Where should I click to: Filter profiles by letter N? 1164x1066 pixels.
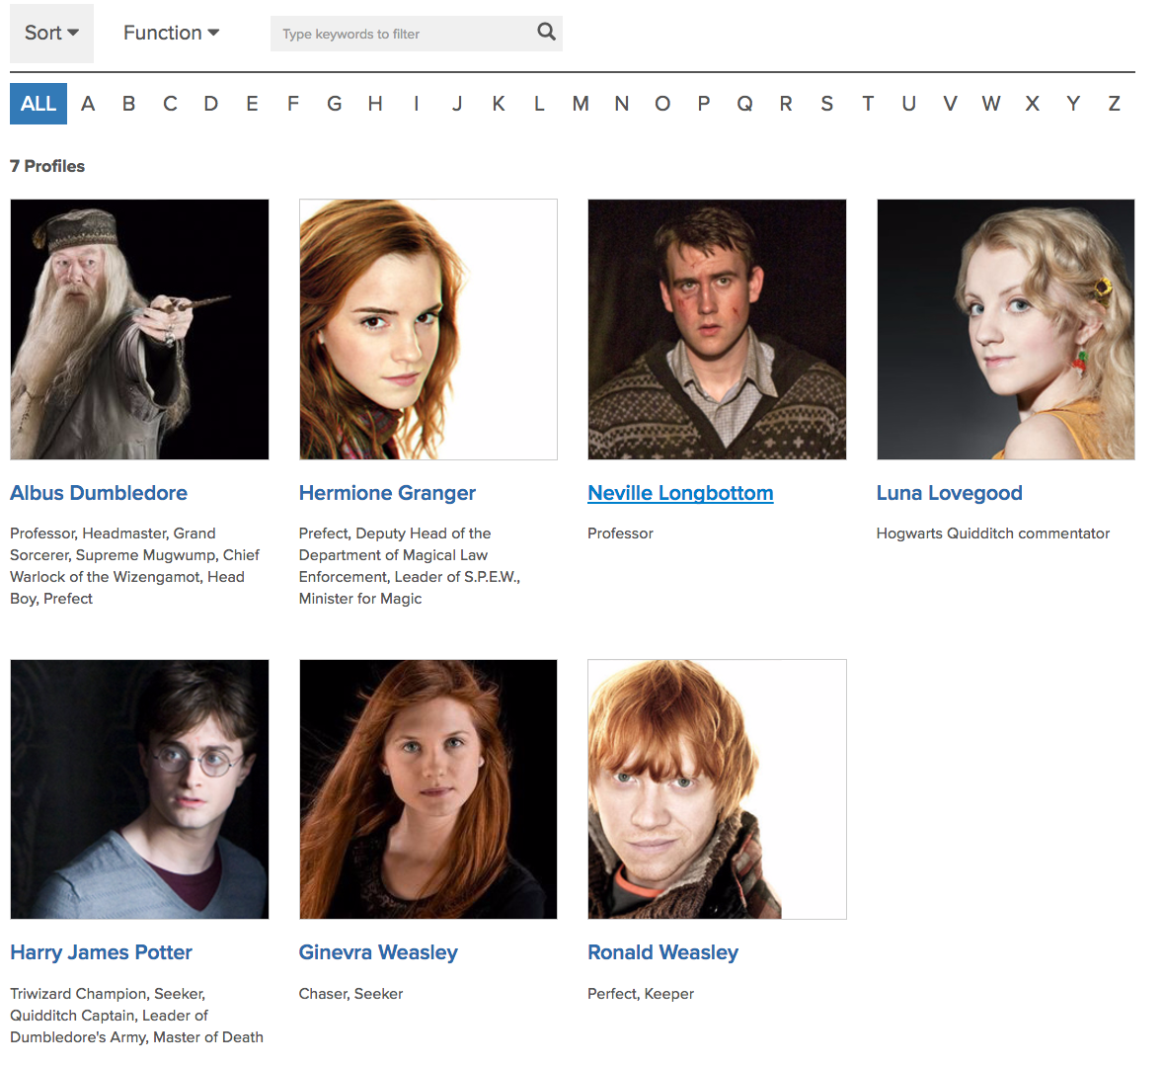point(622,104)
